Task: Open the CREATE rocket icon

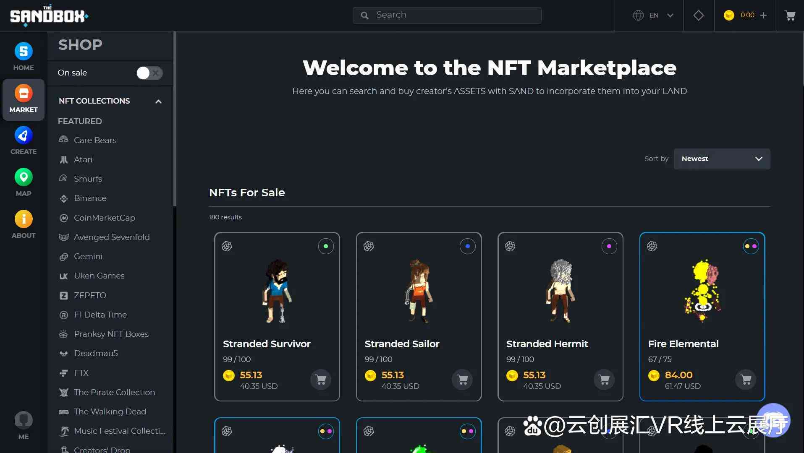Action: [x=24, y=135]
